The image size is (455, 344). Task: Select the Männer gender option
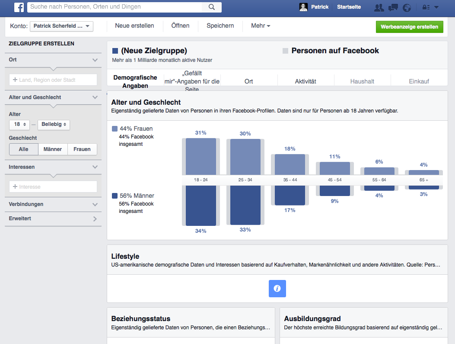click(53, 149)
